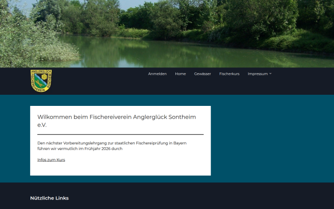This screenshot has width=334, height=209.
Task: Click the Anglerglück Sontheim club crest logo
Action: [41, 81]
